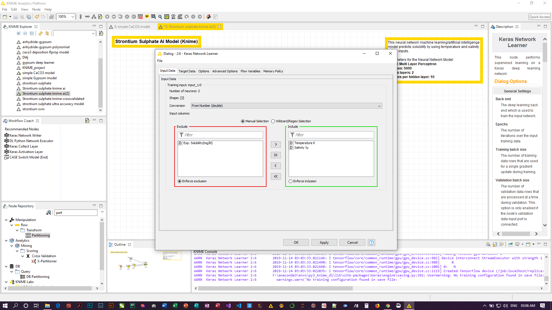Click the Execute selected nodes toolbar icon
The height and width of the screenshot is (310, 552).
(107, 17)
